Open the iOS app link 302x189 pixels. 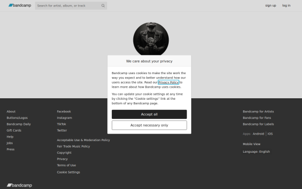(270, 134)
